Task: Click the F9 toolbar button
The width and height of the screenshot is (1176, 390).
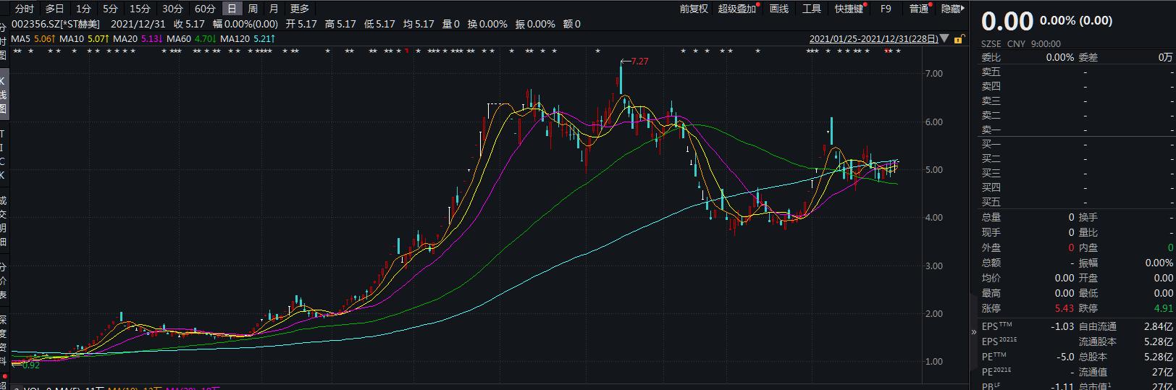Action: [886, 9]
